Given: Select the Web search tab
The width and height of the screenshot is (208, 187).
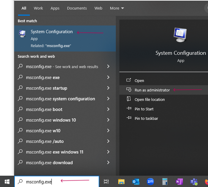Looking at the screenshot, I should click(x=98, y=8).
